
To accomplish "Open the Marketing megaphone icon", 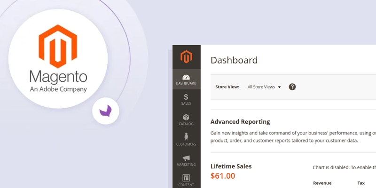I will tap(186, 158).
